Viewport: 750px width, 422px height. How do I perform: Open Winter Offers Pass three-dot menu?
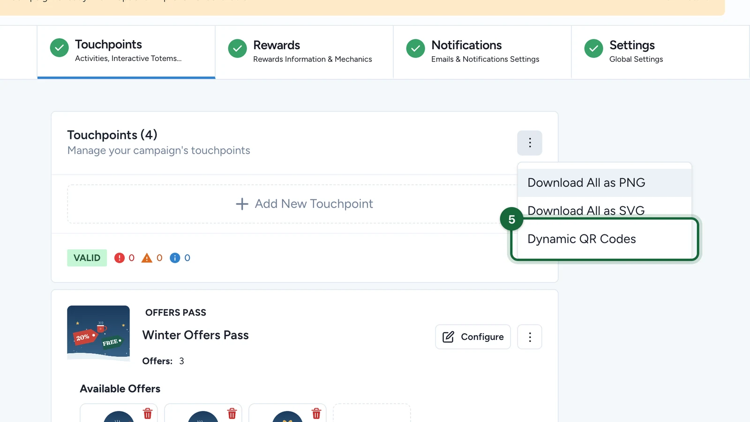click(x=530, y=337)
